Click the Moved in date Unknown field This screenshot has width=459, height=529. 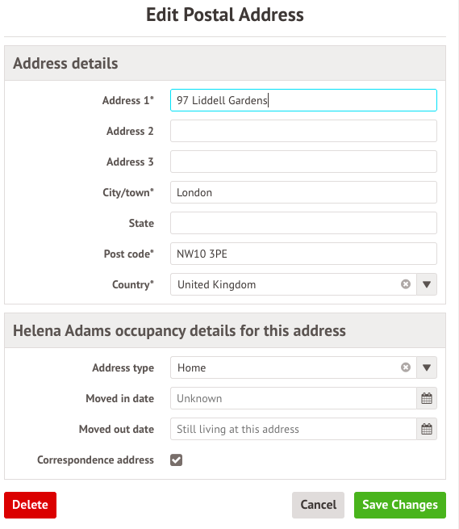point(293,398)
